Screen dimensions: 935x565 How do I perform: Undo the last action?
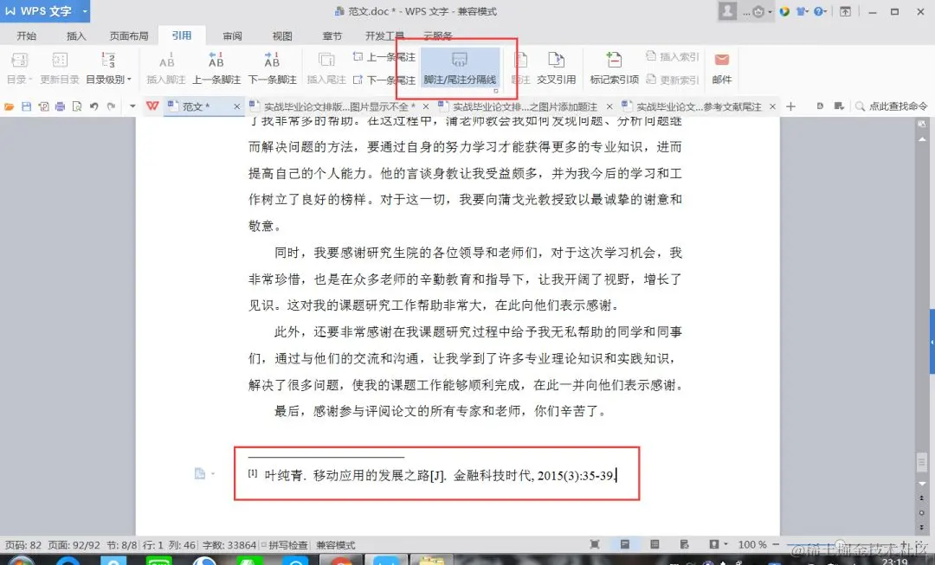click(93, 106)
